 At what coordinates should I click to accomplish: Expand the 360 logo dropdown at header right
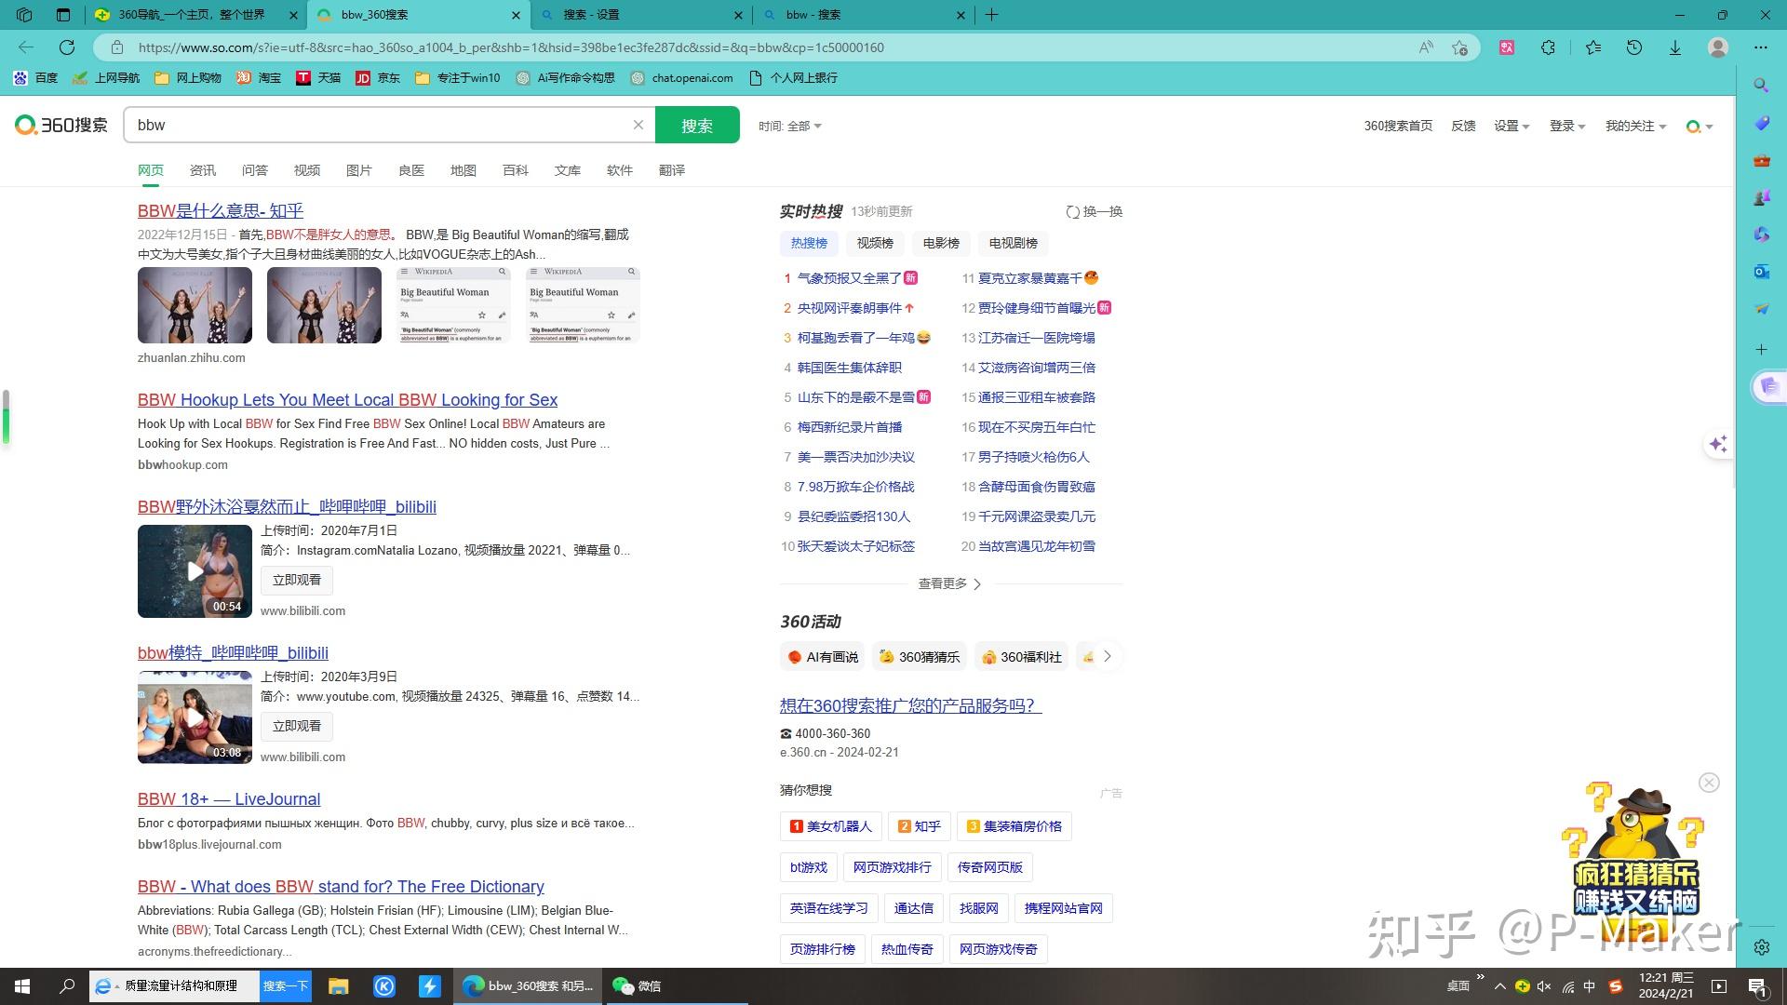[1700, 127]
